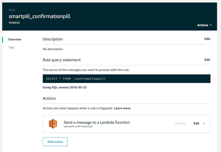221x152 pixels.
Task: Click the Rule query statement heading
Action: (62, 60)
